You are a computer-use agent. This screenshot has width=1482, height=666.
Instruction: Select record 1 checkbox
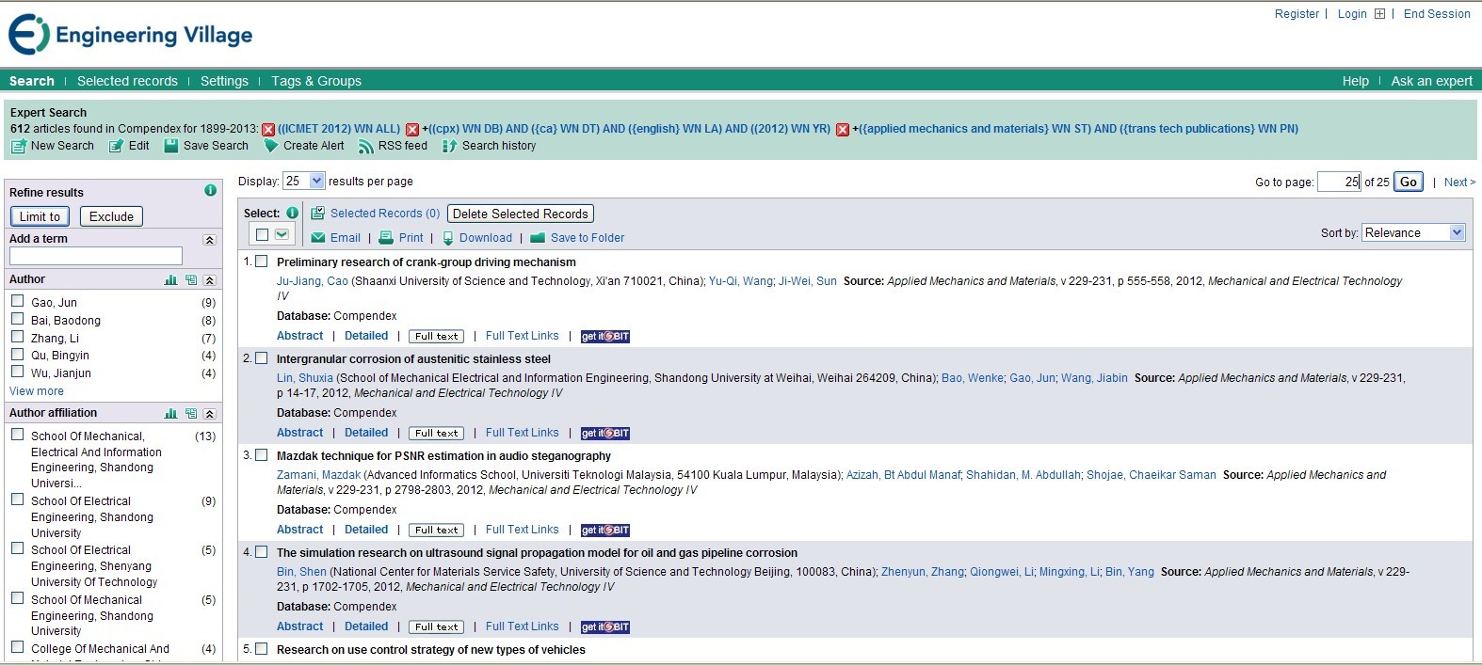[x=262, y=262]
